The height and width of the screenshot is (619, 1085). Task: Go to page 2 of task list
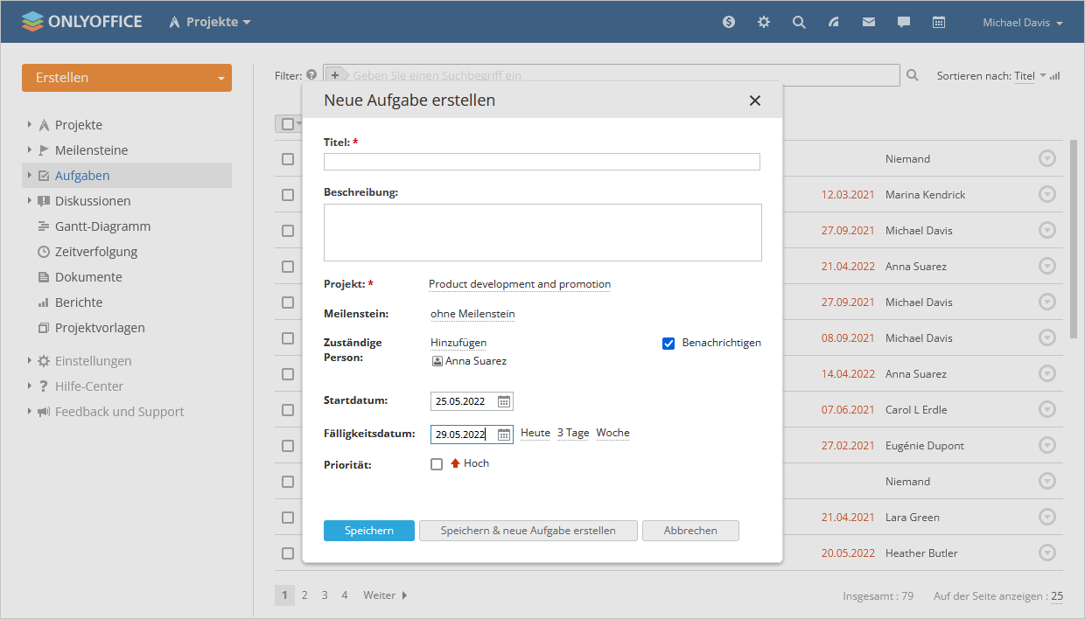304,595
